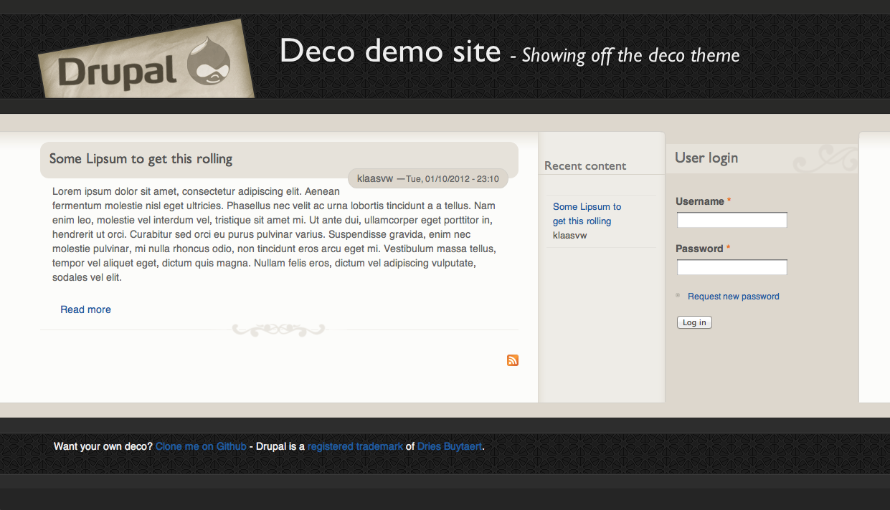
Task: Follow the Read more link
Action: pyautogui.click(x=85, y=309)
